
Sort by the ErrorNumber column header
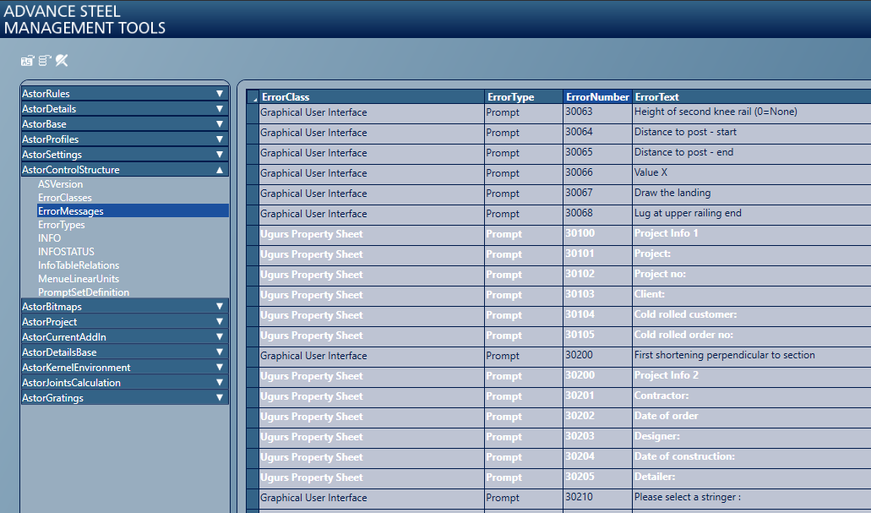coord(596,96)
